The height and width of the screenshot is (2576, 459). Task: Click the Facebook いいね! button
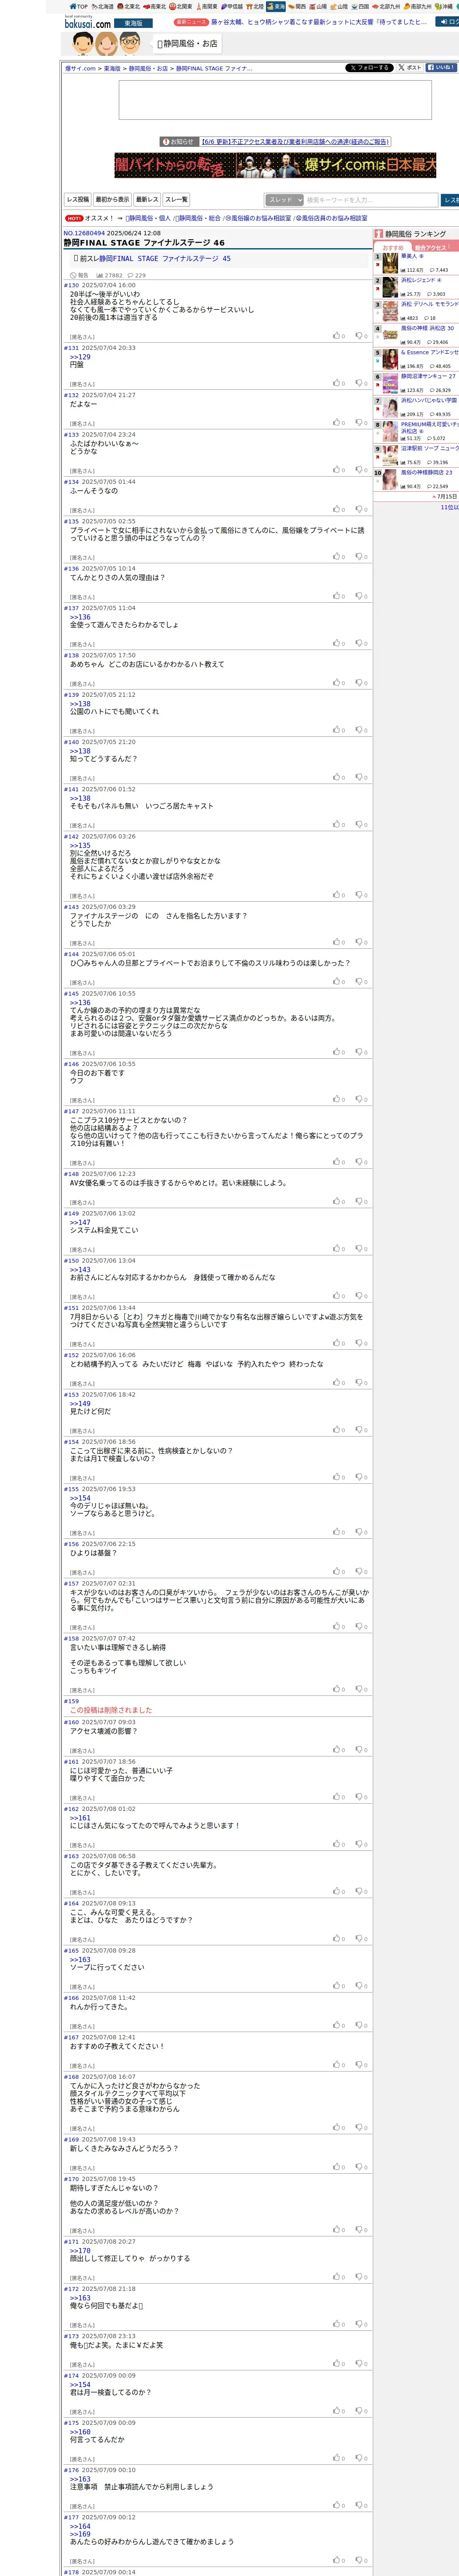coord(441,68)
